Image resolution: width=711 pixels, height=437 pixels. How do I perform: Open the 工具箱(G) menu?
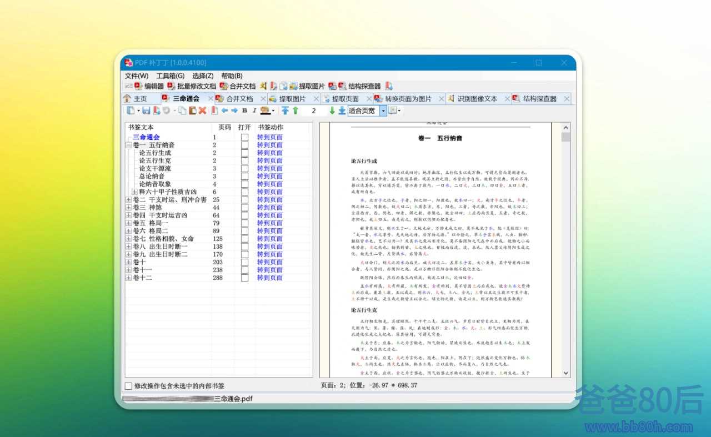coord(170,76)
